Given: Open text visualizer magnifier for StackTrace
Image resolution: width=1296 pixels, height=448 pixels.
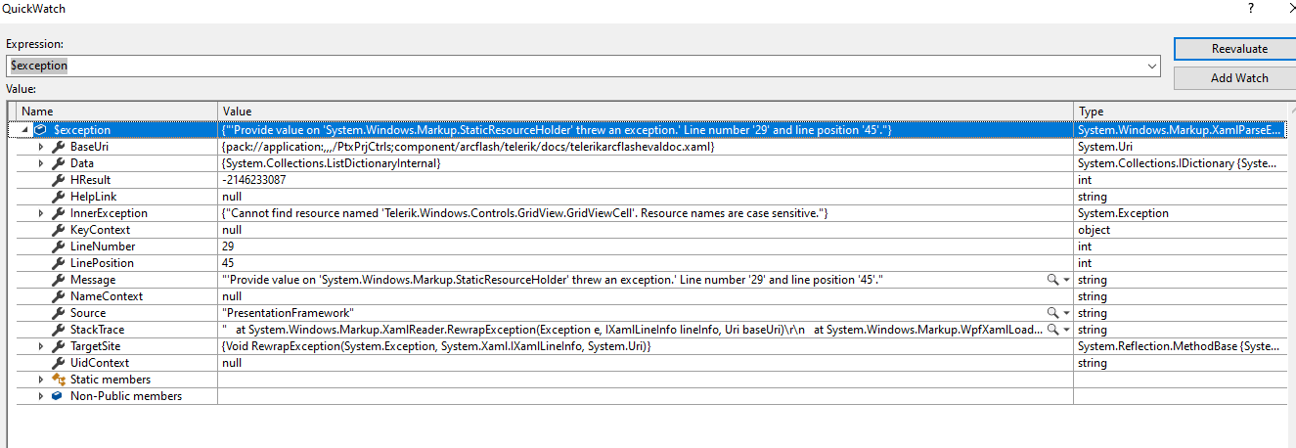Looking at the screenshot, I should coord(1052,330).
